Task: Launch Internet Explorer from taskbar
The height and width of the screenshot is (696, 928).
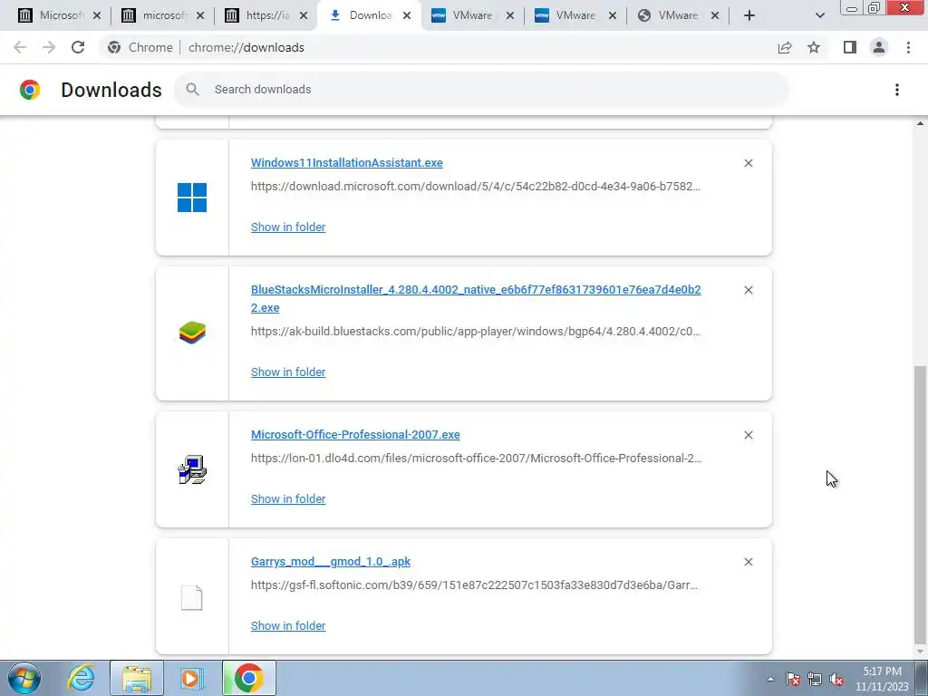Action: [x=81, y=678]
